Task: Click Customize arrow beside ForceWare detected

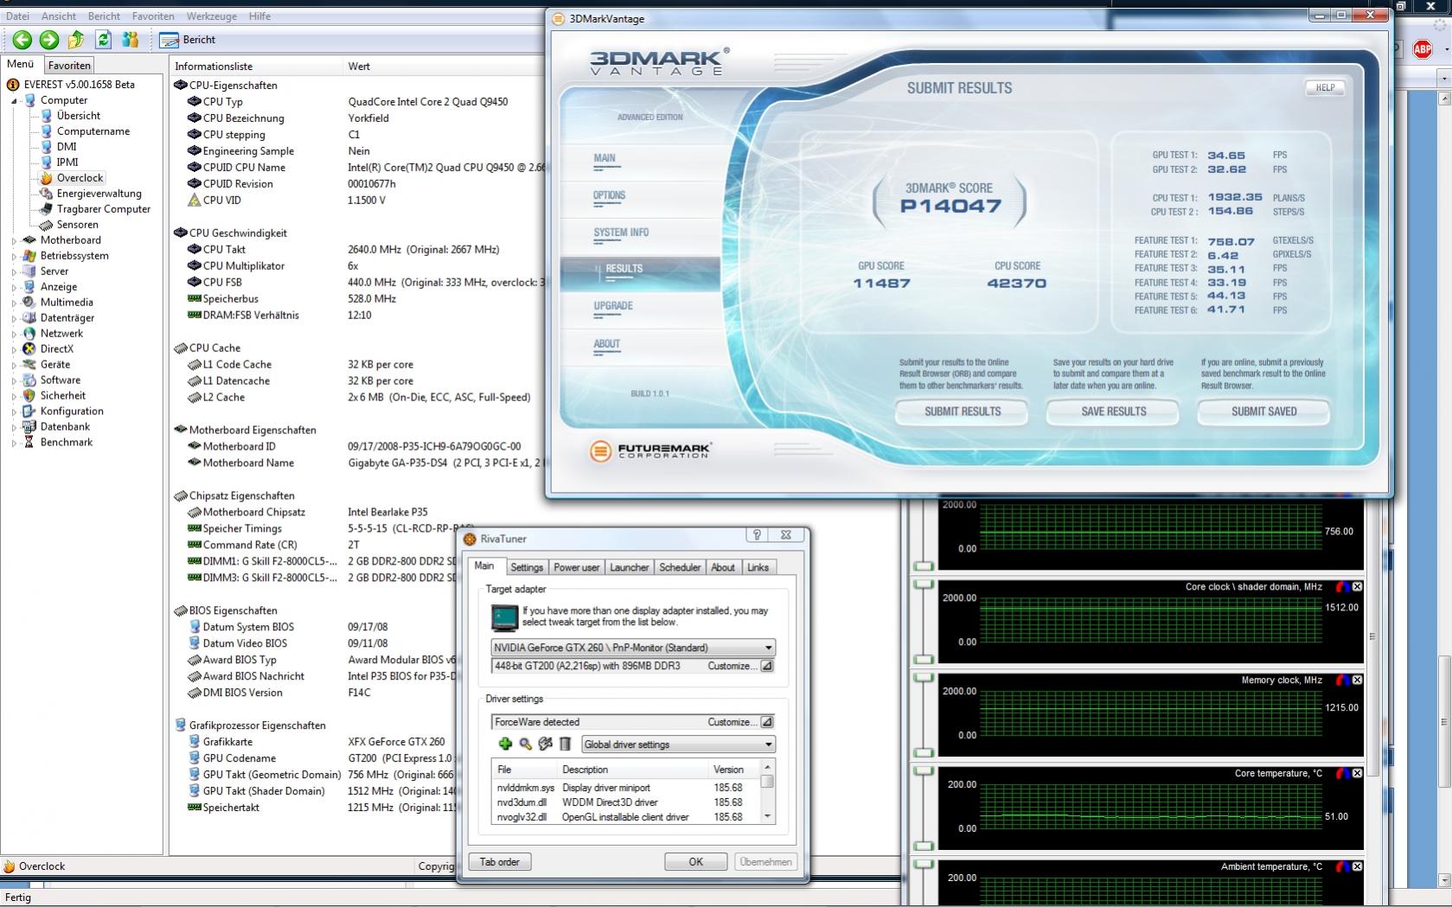Action: [x=766, y=722]
